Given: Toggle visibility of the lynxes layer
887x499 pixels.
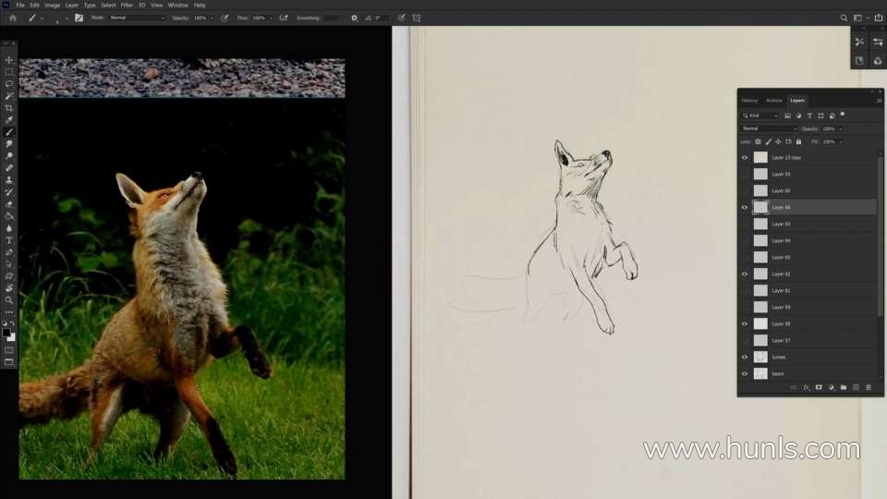Looking at the screenshot, I should pyautogui.click(x=745, y=357).
